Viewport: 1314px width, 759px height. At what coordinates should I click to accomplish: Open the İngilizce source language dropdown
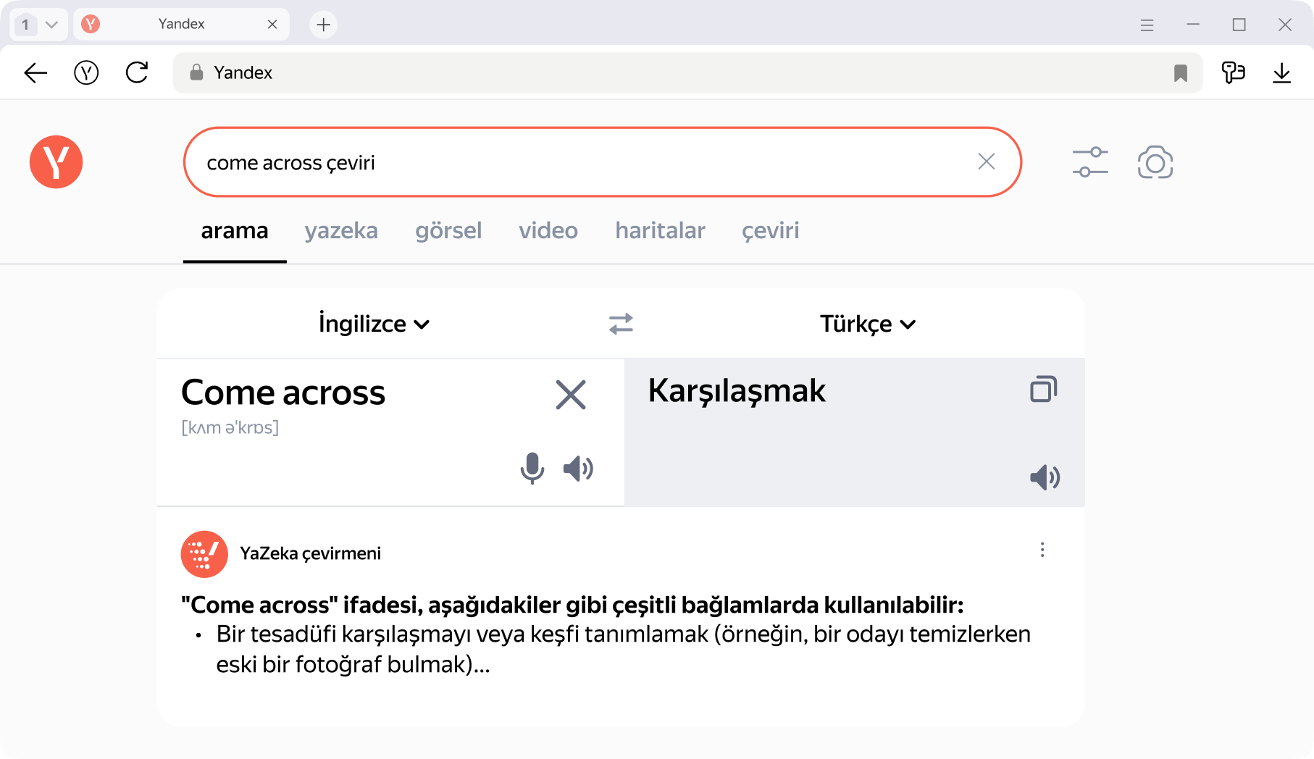pos(374,324)
